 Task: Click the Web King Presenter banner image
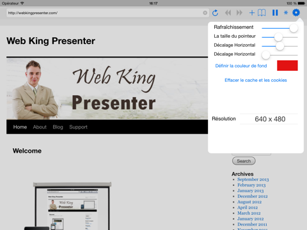click(x=107, y=88)
